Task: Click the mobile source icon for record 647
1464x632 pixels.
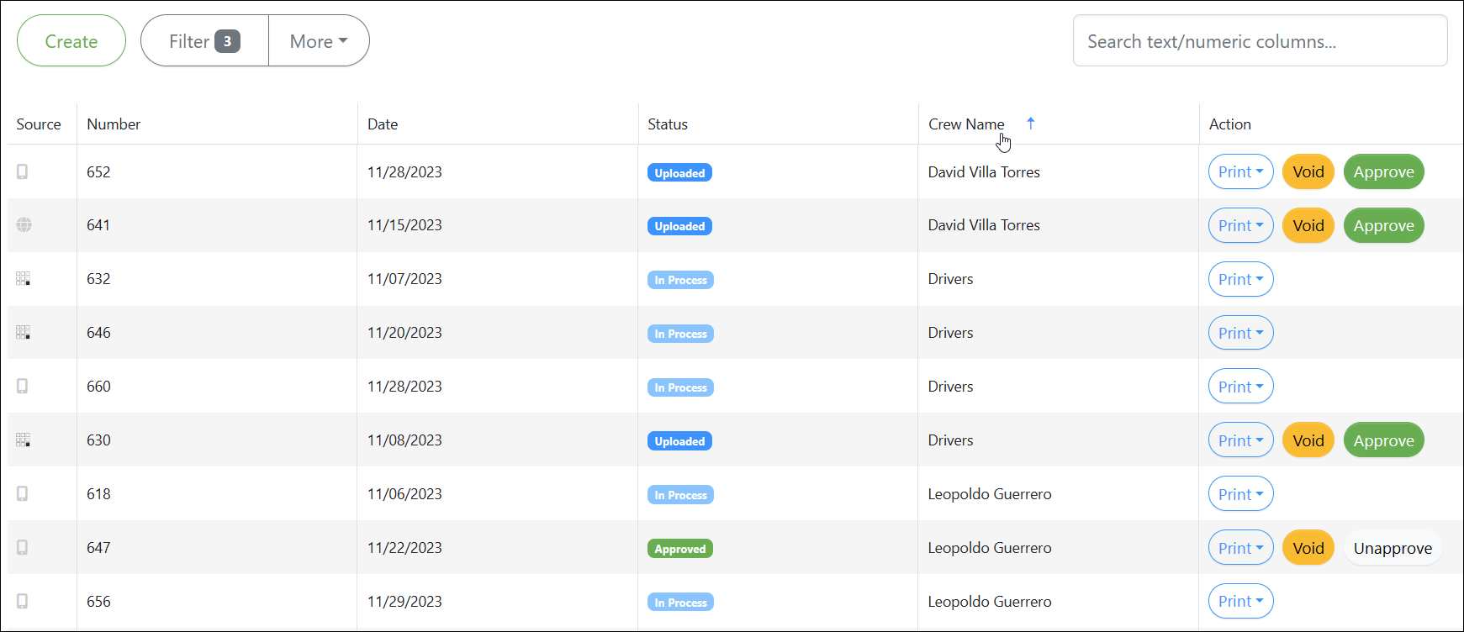Action: point(23,547)
